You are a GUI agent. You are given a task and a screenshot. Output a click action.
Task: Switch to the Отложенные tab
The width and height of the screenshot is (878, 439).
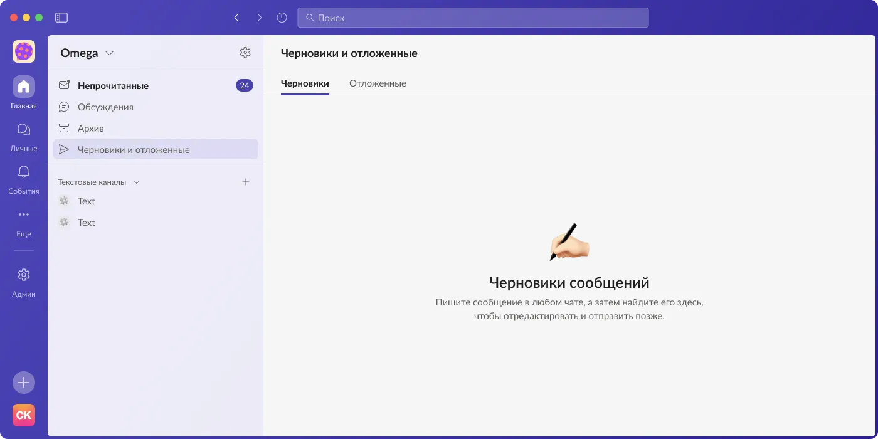point(378,83)
